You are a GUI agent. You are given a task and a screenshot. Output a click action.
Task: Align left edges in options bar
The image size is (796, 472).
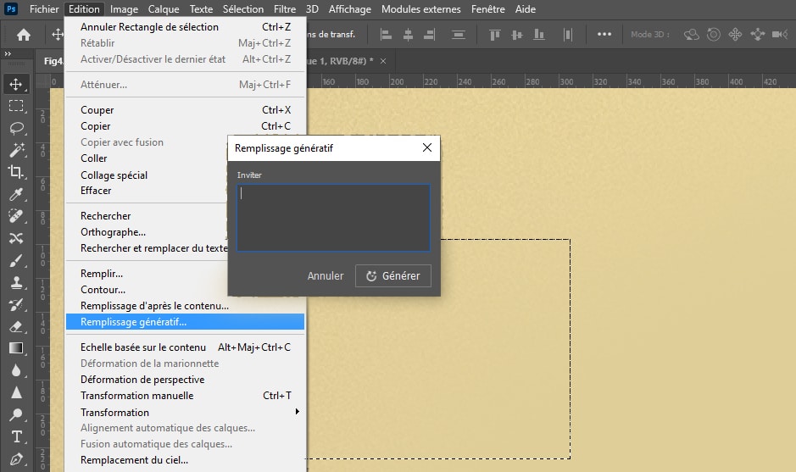[x=386, y=35]
